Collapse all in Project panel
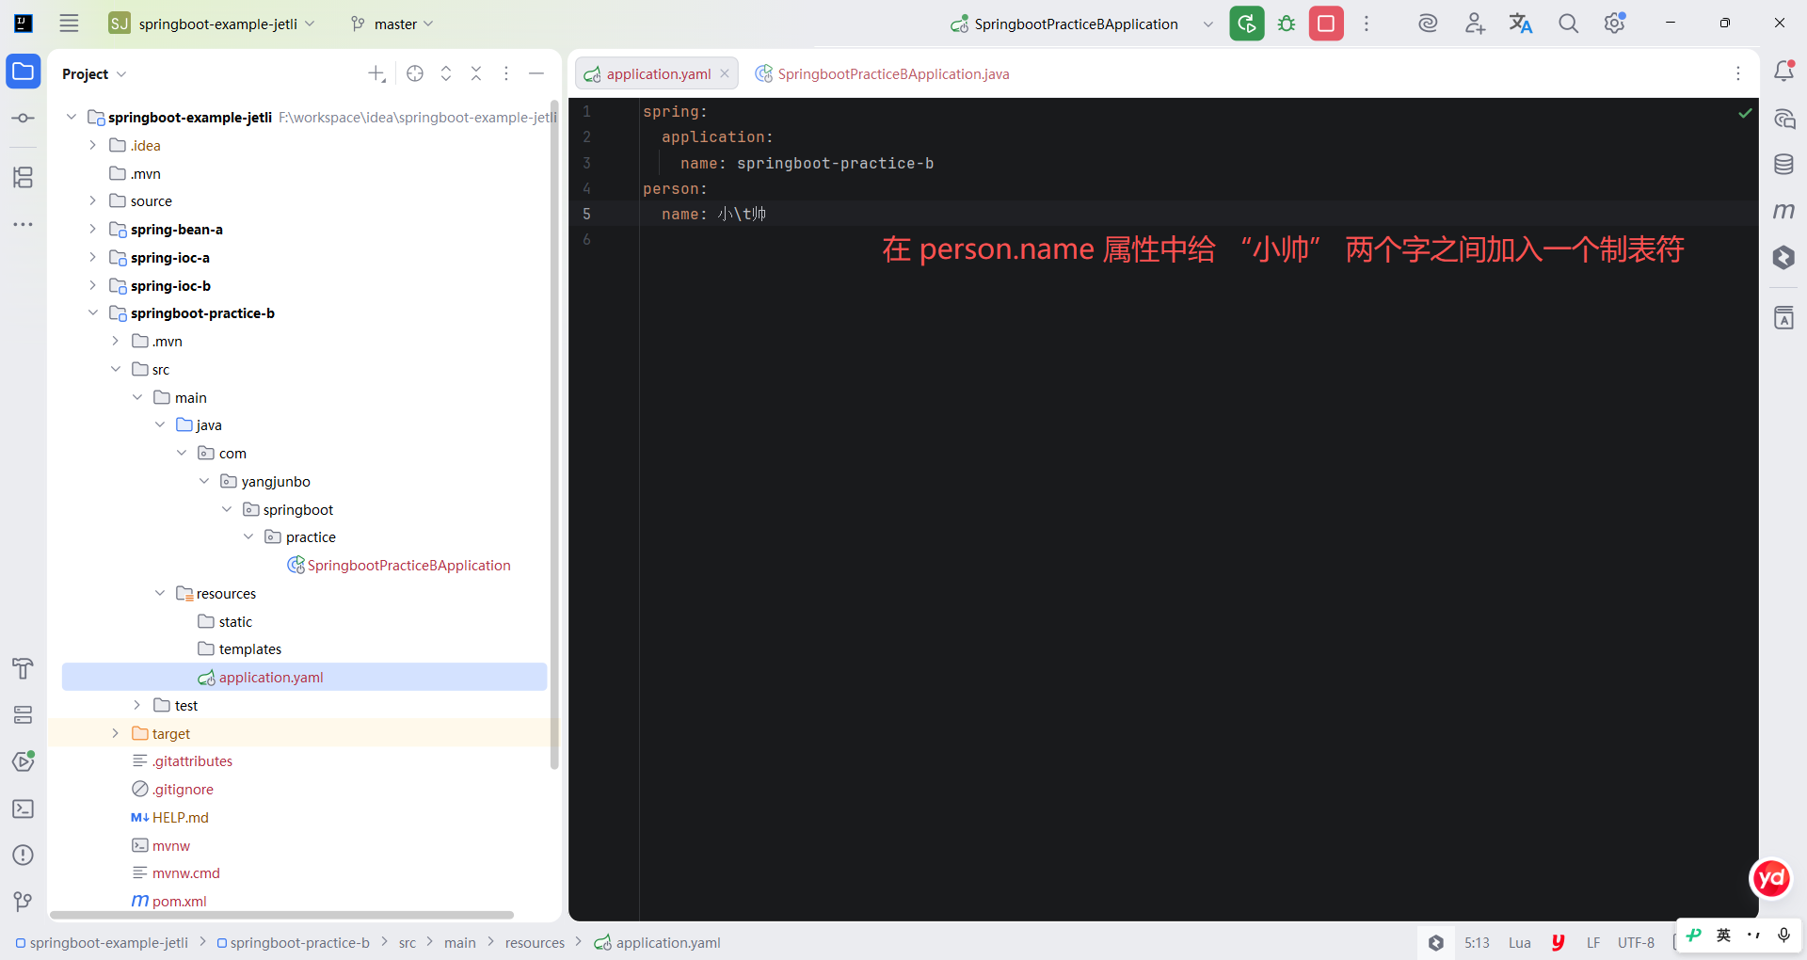 (x=476, y=73)
